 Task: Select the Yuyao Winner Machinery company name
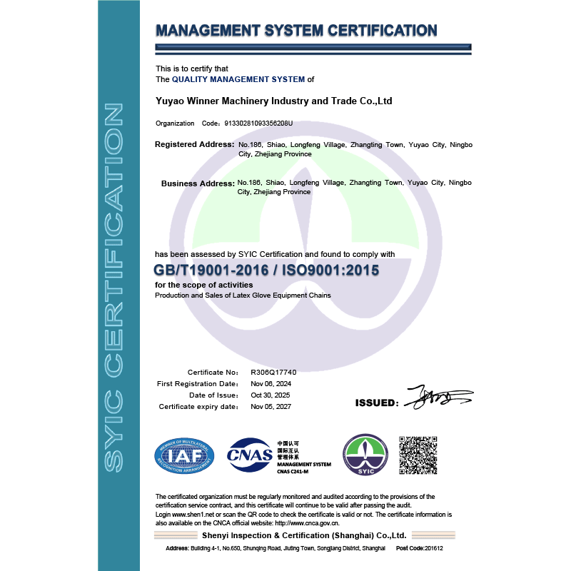coord(273,101)
